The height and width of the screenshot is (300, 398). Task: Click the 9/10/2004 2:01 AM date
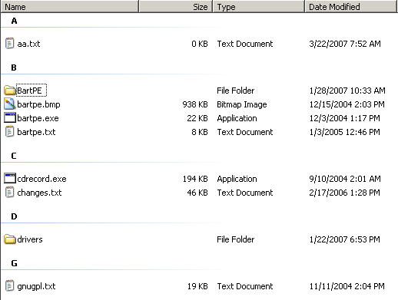click(x=345, y=179)
